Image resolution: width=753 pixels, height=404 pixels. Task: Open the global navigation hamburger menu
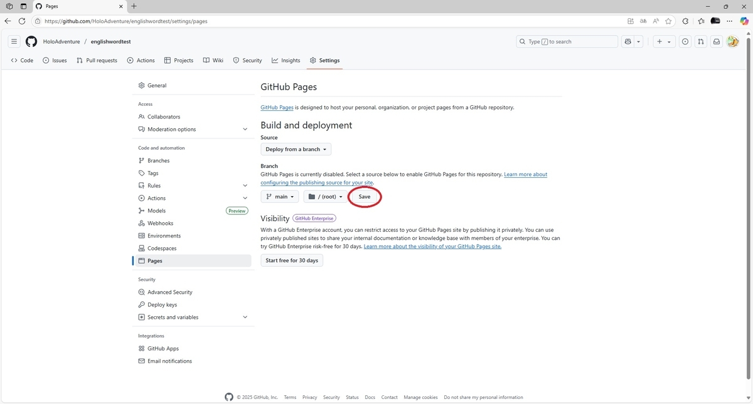coord(14,41)
